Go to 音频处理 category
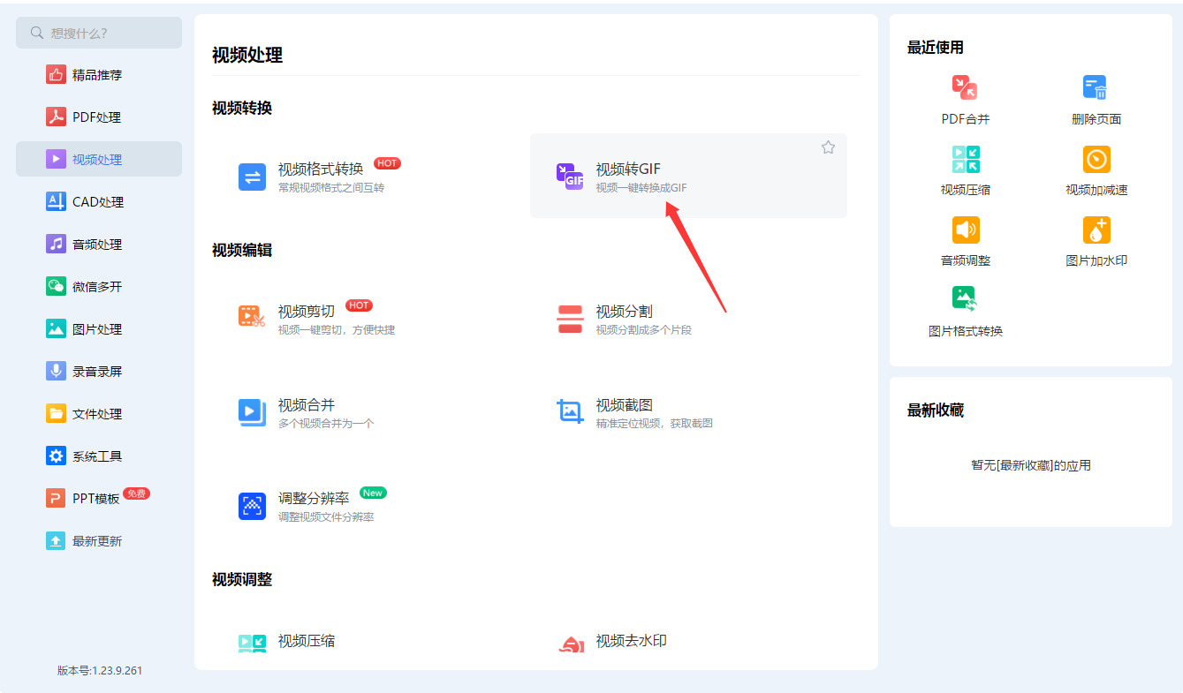Image resolution: width=1183 pixels, height=693 pixels. [x=99, y=245]
